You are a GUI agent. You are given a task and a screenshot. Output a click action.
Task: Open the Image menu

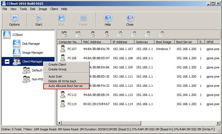click(x=43, y=9)
